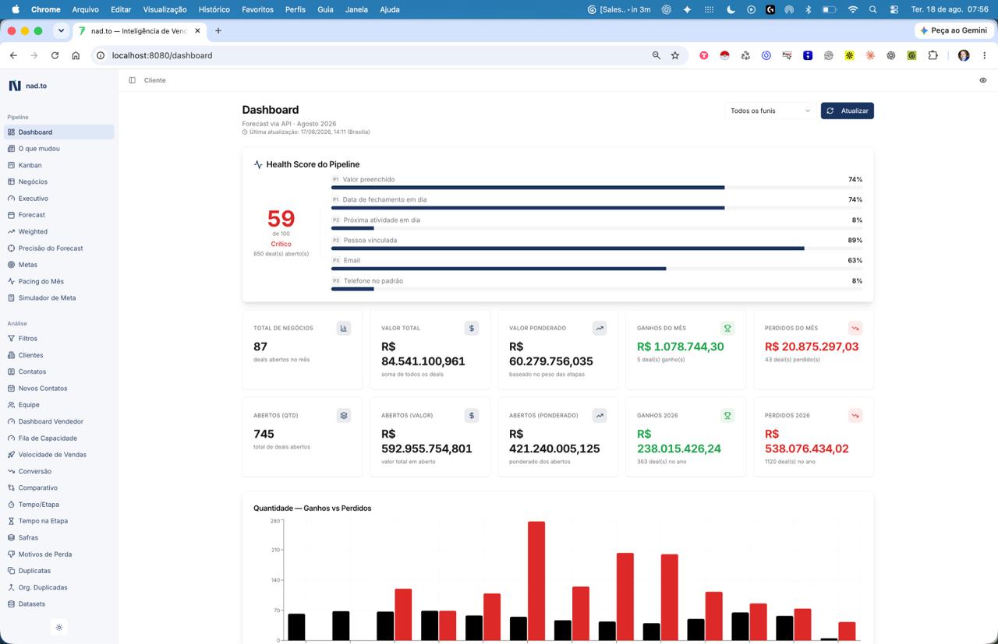Toggle the light/dark theme sun button

pos(59,627)
